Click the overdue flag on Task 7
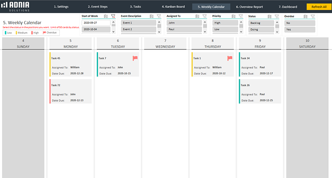Viewport: 332px width, 178px height. (x=135, y=59)
